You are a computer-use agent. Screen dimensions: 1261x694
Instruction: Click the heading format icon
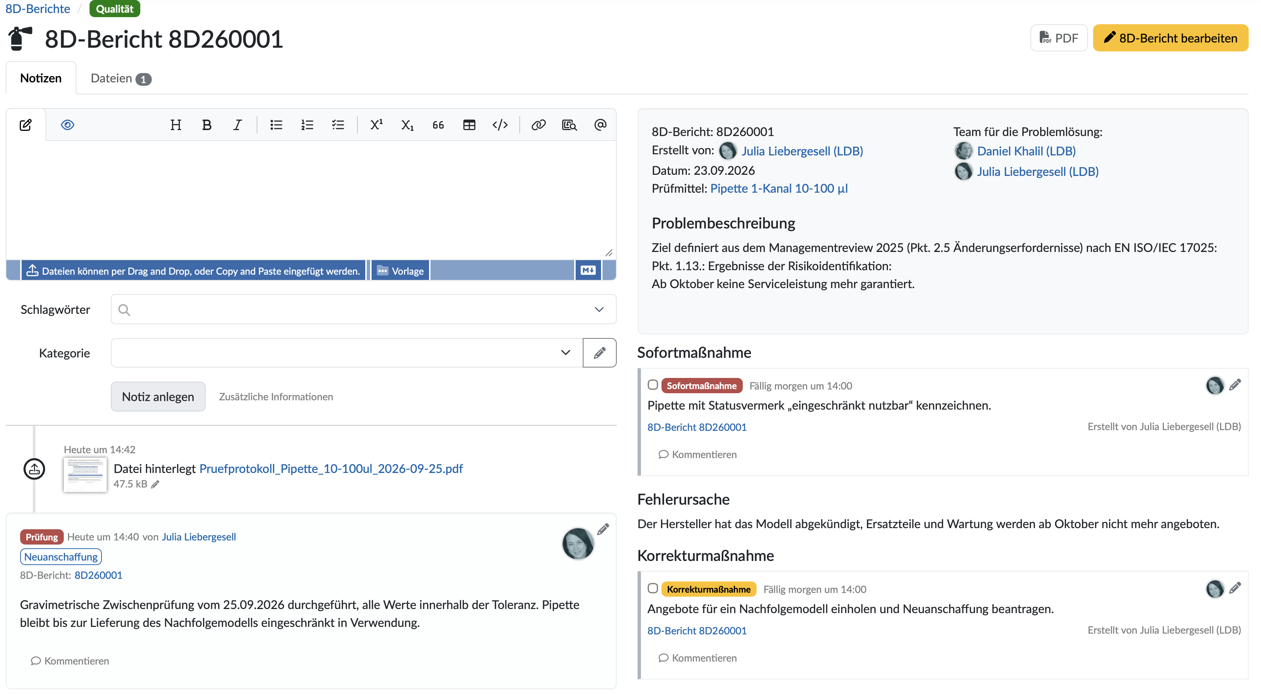tap(176, 125)
